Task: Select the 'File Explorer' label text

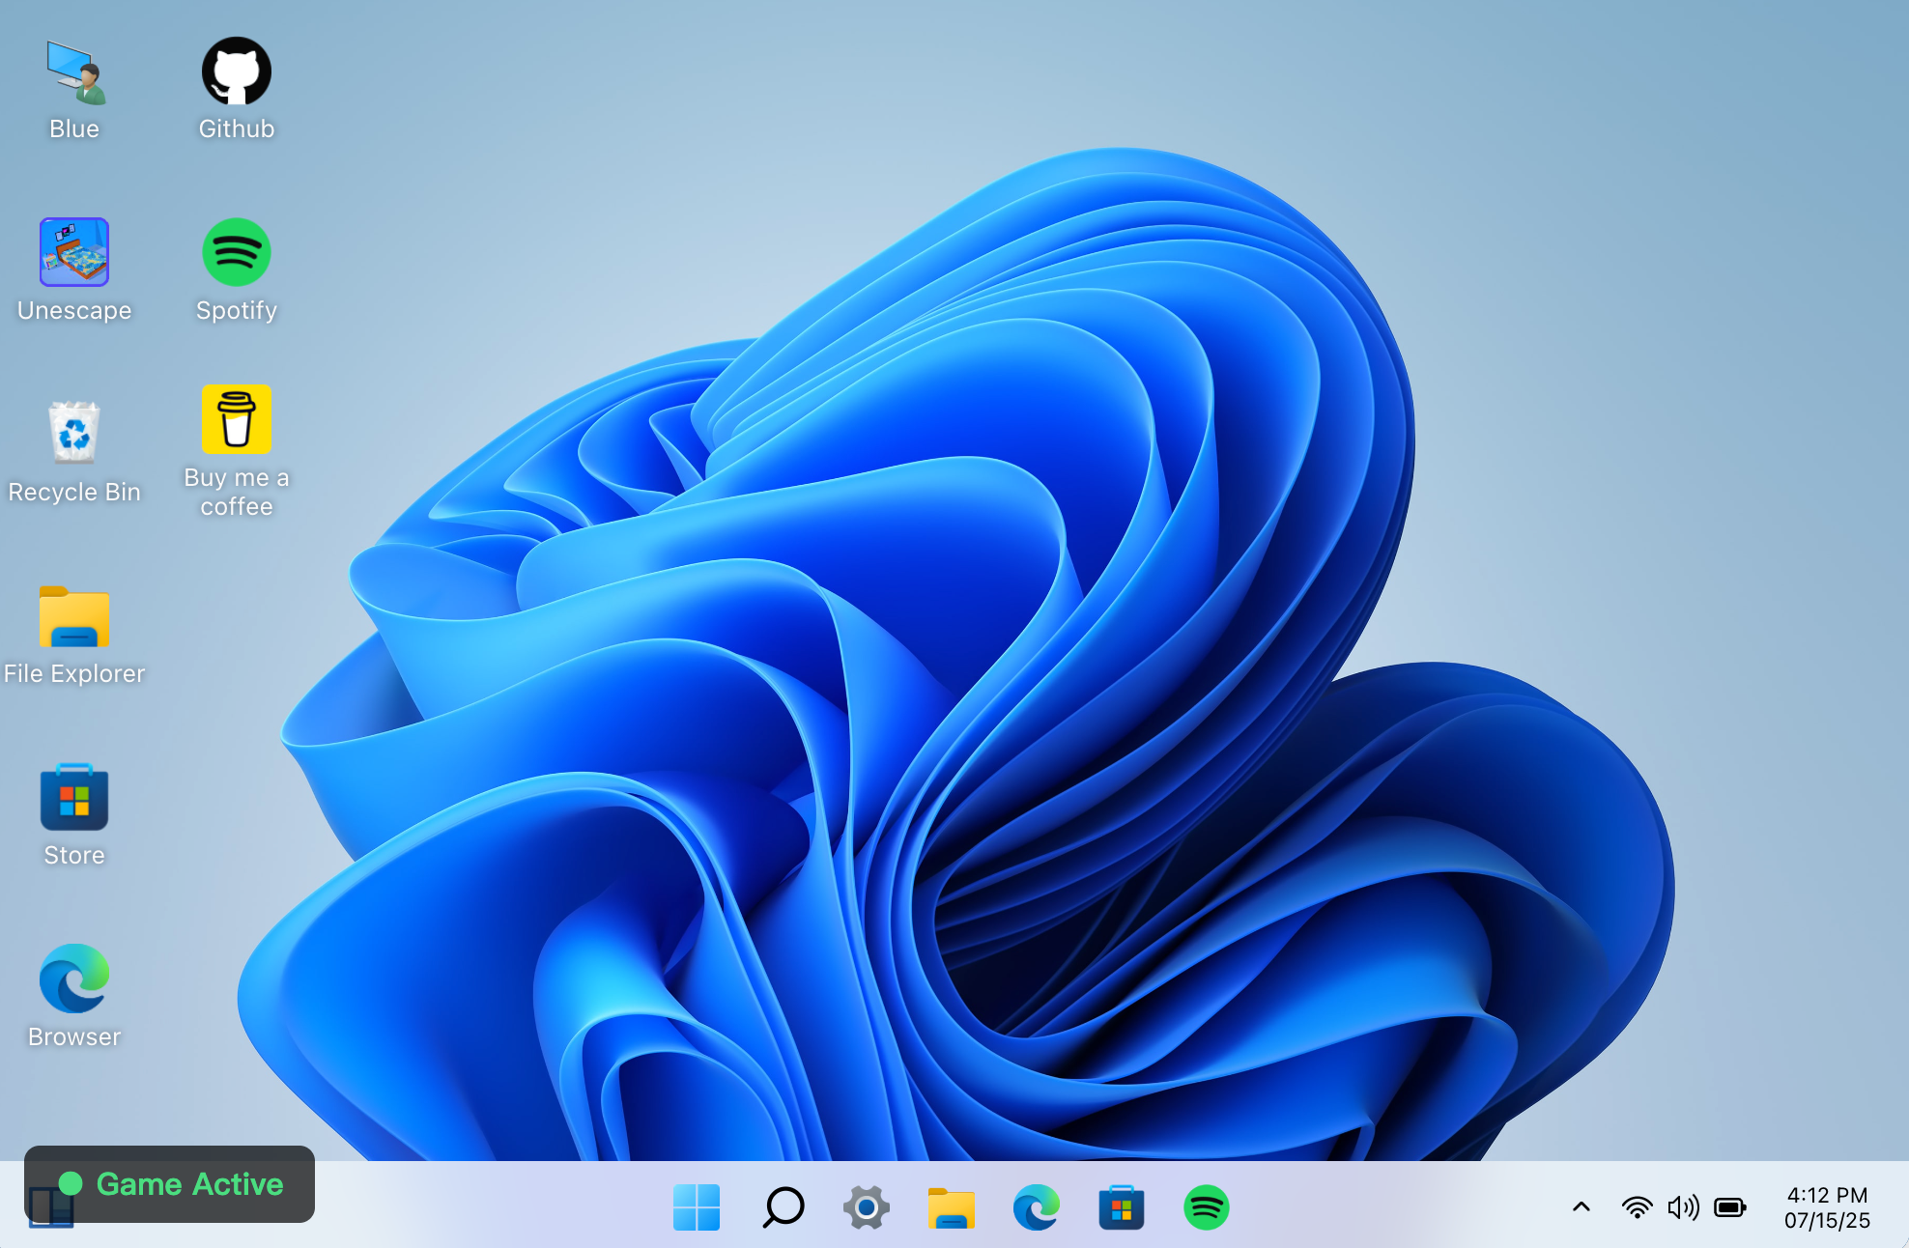Action: pyautogui.click(x=74, y=673)
